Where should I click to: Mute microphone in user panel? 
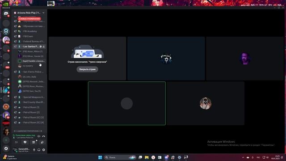[x=34, y=150]
